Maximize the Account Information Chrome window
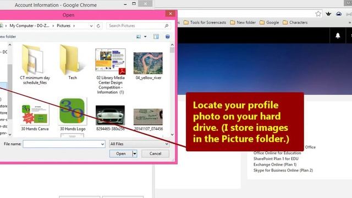This screenshot has width=352, height=198. point(134,4)
